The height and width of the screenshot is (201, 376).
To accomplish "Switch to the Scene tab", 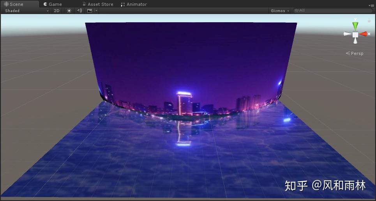I will point(19,4).
